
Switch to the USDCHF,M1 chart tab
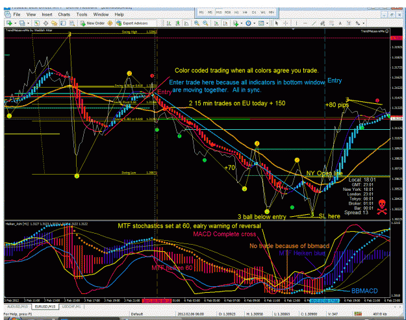71,306
